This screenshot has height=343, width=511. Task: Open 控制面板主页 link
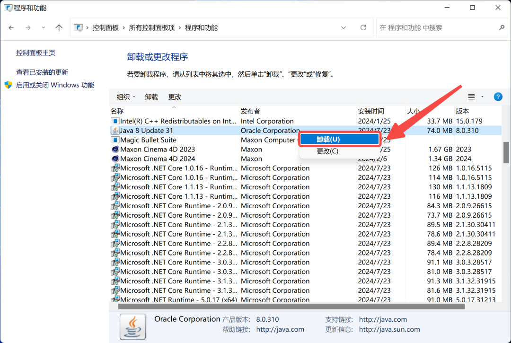coord(35,53)
